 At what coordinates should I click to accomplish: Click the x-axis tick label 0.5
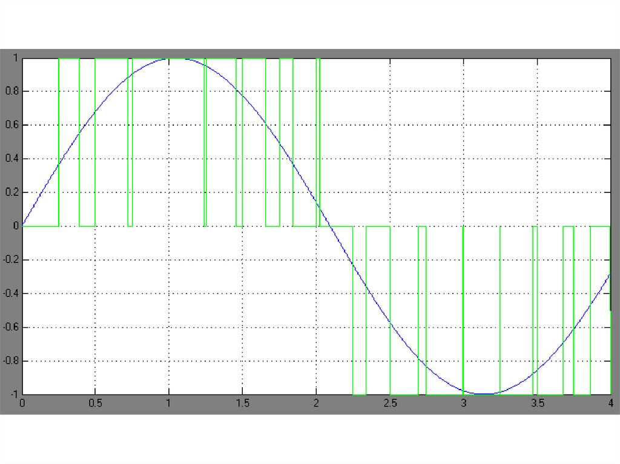coord(95,402)
